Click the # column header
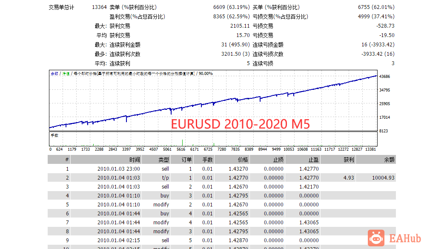 click(x=59, y=160)
